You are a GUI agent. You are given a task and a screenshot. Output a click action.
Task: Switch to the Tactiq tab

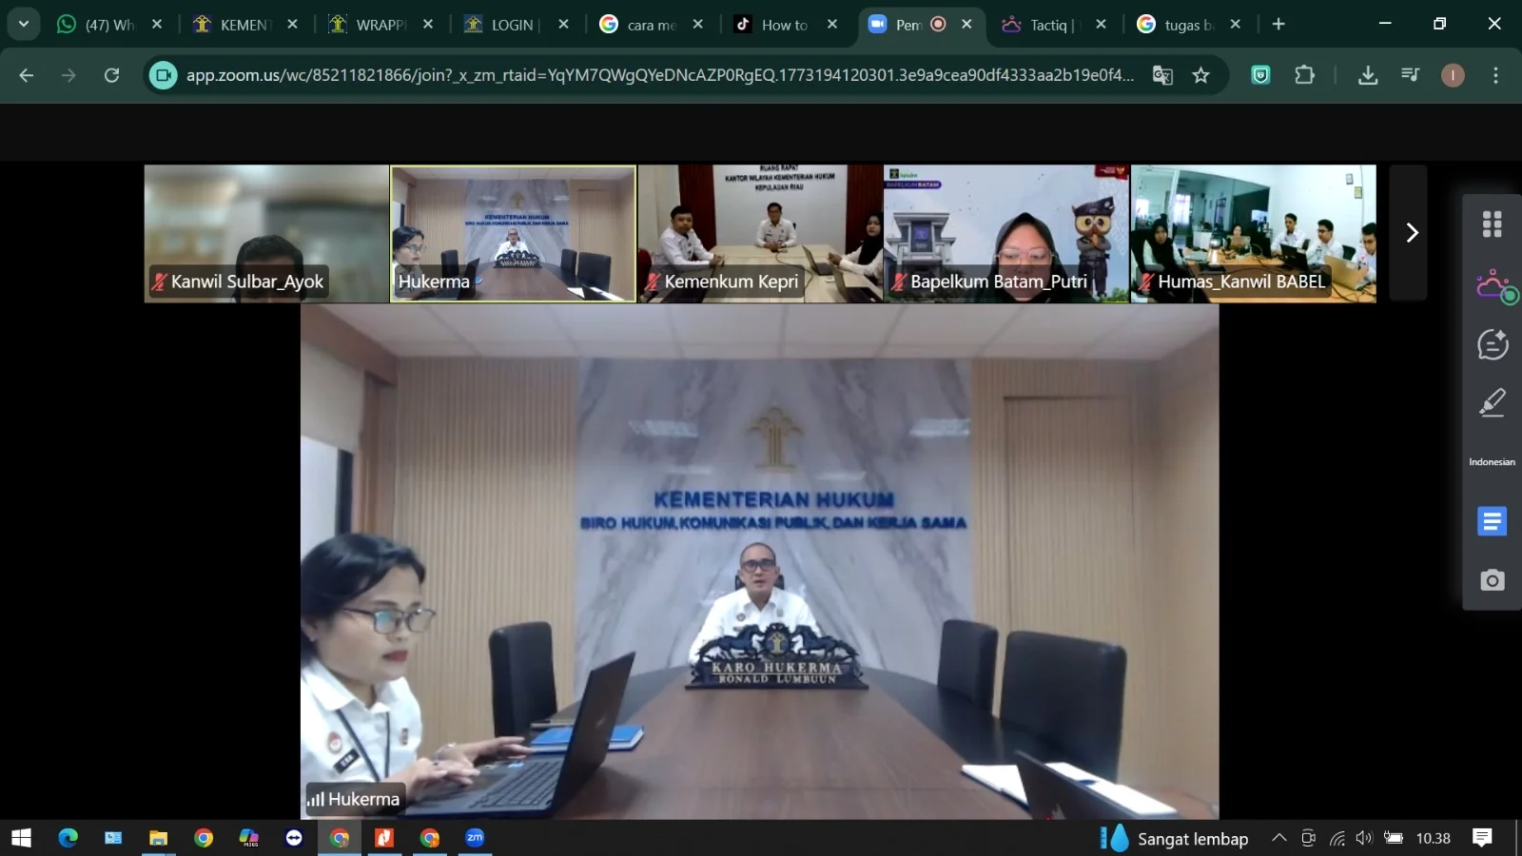(1047, 25)
